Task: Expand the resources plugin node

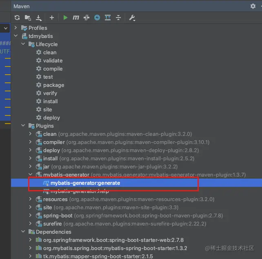Action: pos(30,199)
